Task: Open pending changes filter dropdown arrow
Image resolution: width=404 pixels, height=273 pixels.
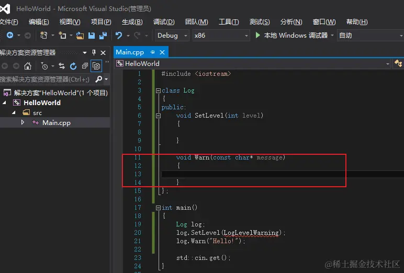Action: point(53,66)
